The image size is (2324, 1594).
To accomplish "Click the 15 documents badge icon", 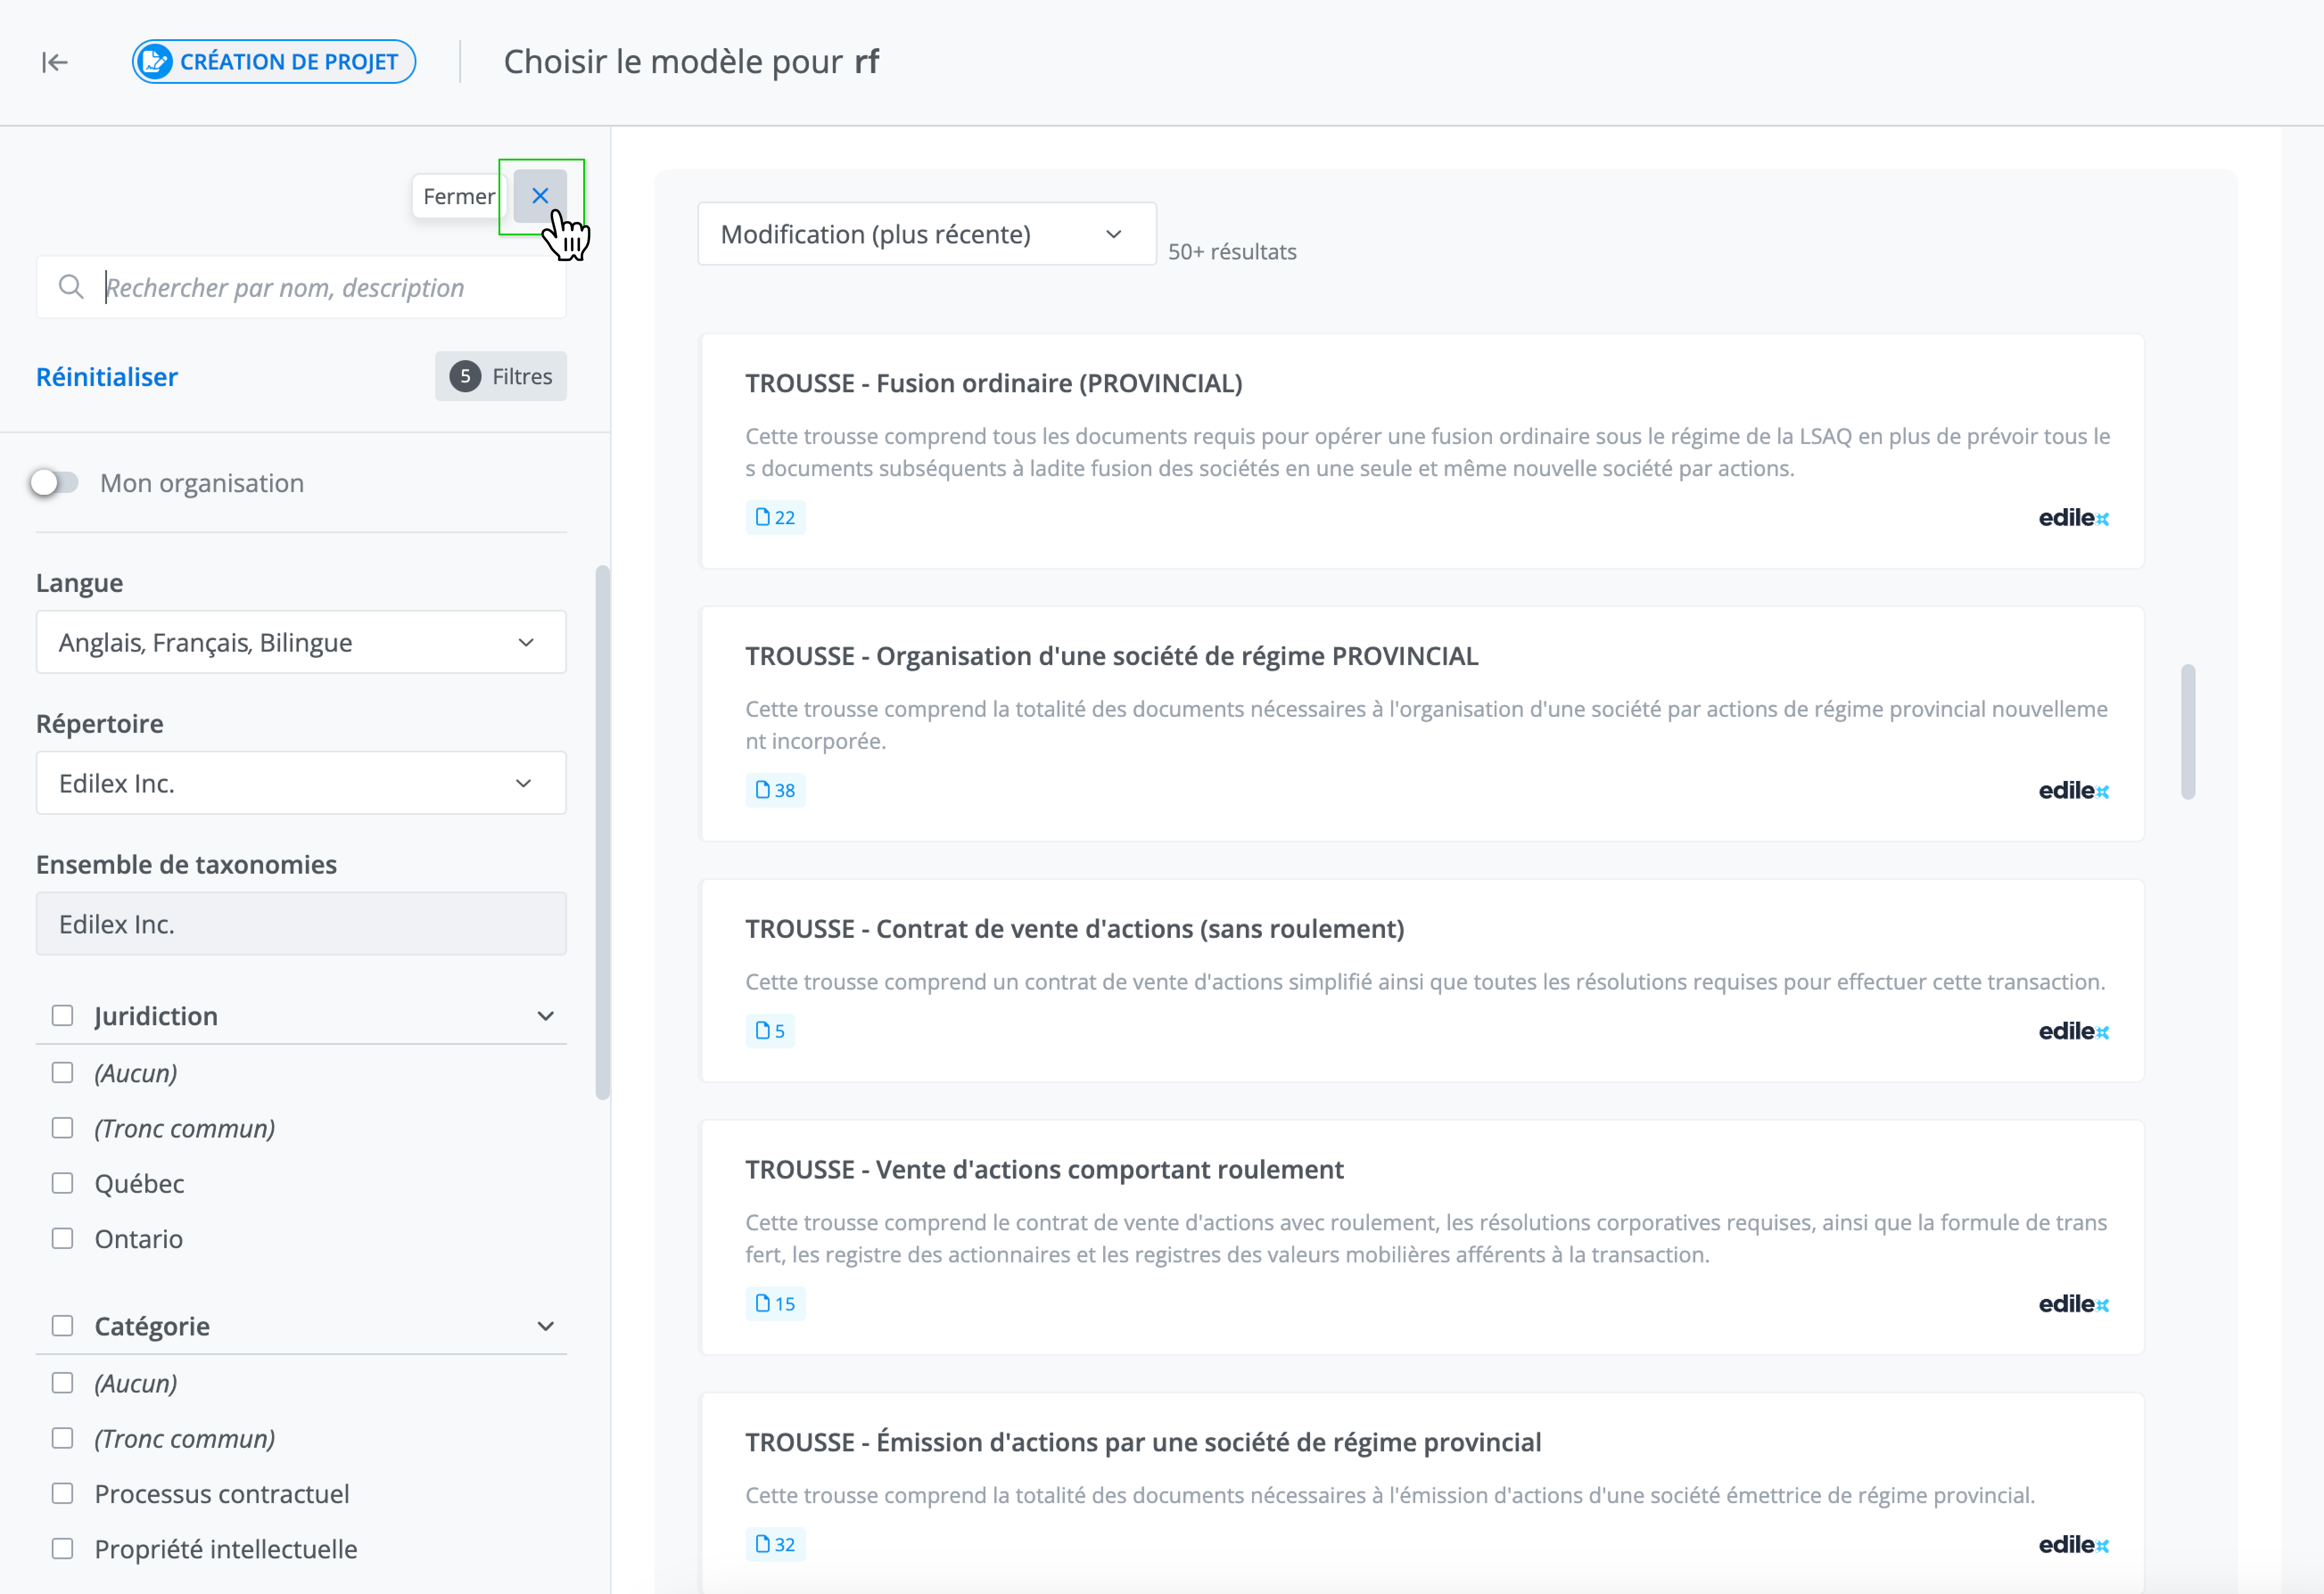I will point(763,1304).
